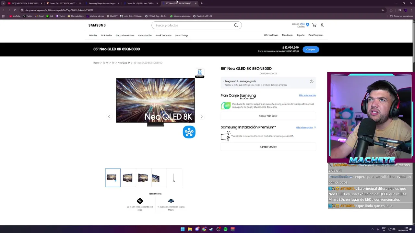
Task: Expand the tab search dropdown
Action: 3,3
